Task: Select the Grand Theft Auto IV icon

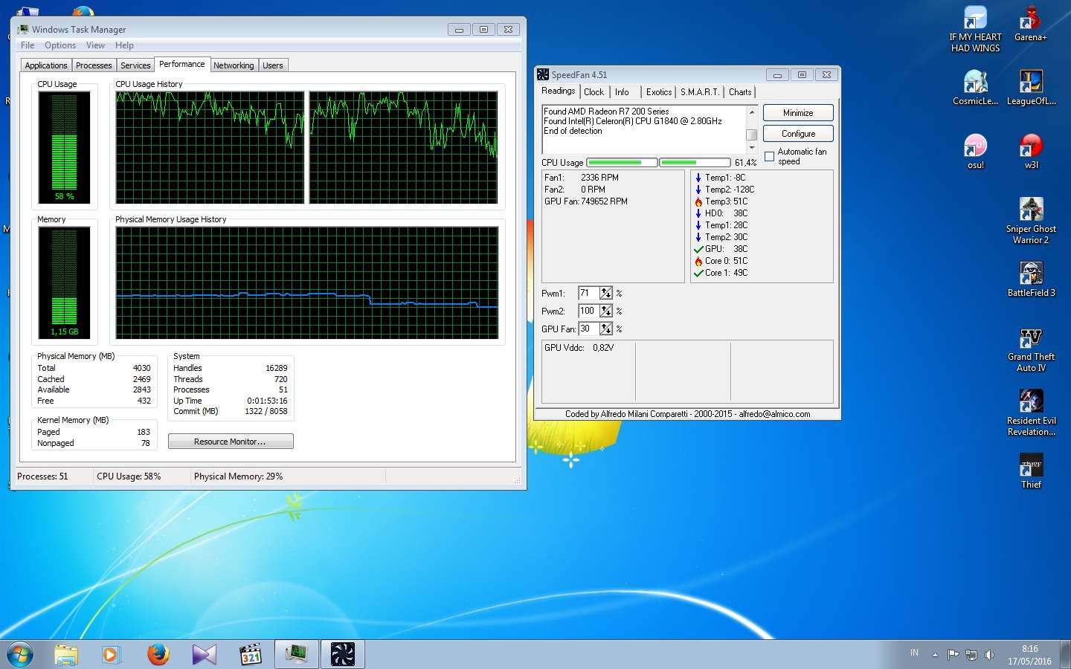Action: coord(1031,351)
